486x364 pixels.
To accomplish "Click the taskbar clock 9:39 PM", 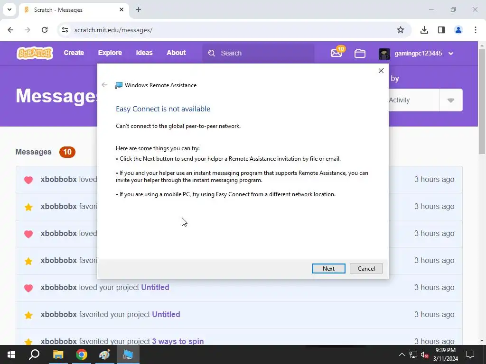I will pyautogui.click(x=445, y=350).
